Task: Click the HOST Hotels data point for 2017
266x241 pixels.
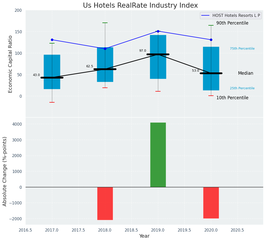Action: tap(52, 40)
